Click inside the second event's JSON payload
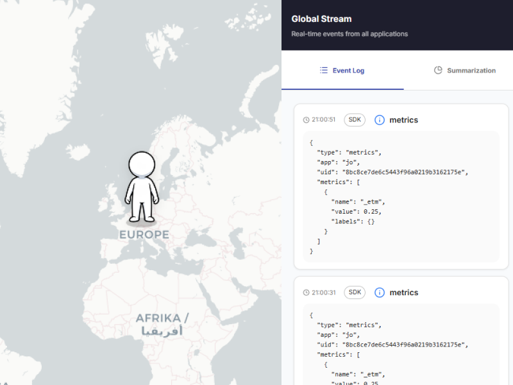The height and width of the screenshot is (385, 513). pos(400,346)
